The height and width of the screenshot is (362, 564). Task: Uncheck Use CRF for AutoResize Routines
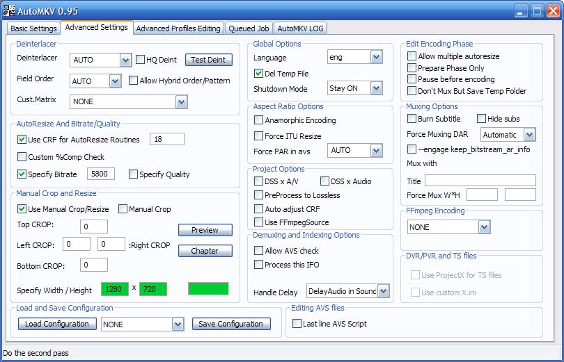tap(22, 139)
